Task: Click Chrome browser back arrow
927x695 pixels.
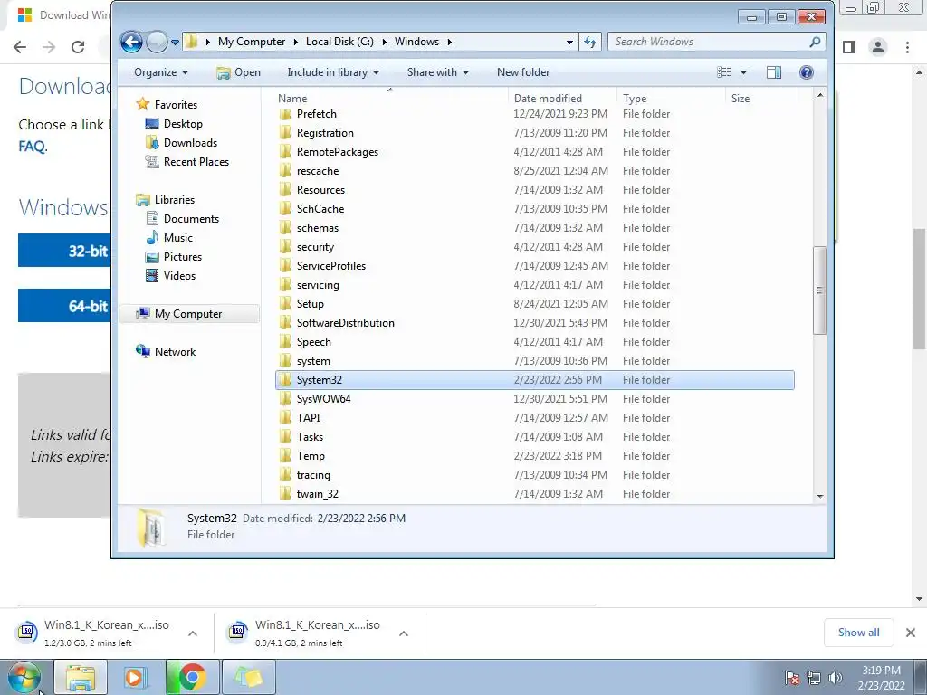Action: 20,47
